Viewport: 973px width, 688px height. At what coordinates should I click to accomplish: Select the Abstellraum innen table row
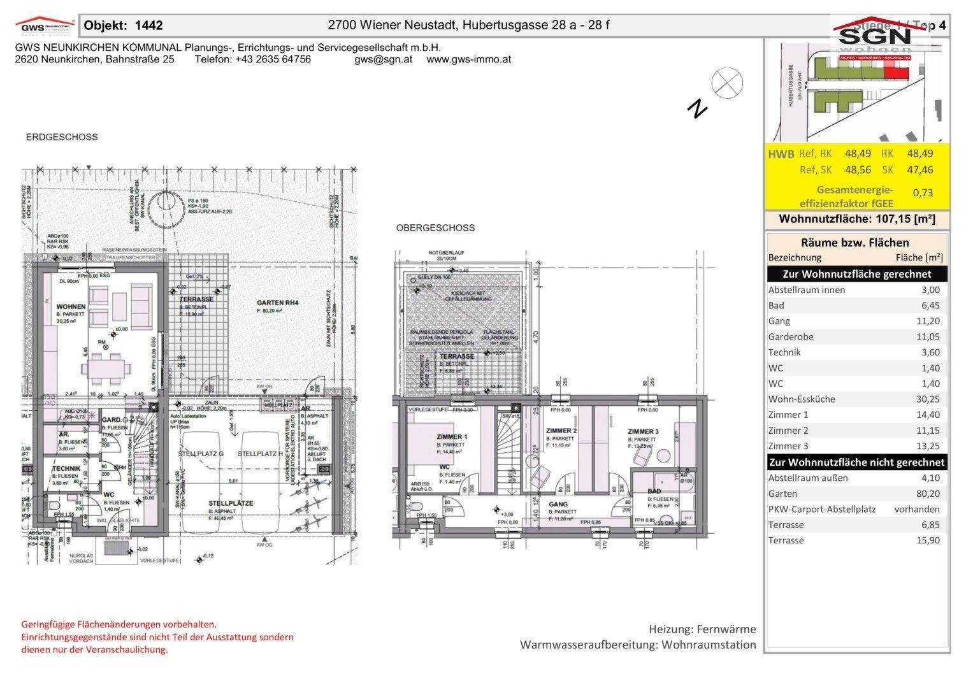coord(857,290)
